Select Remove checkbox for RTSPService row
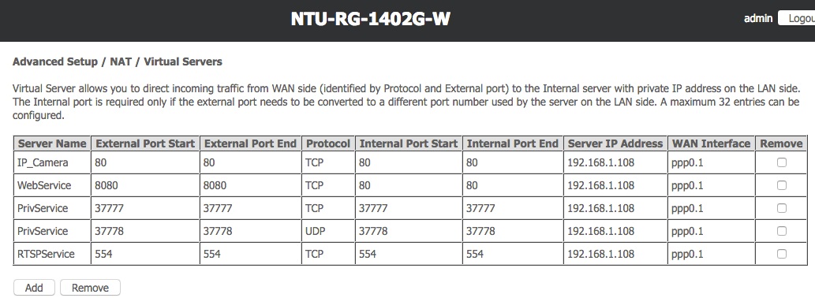Screen dimensions: 815x298 pos(781,254)
